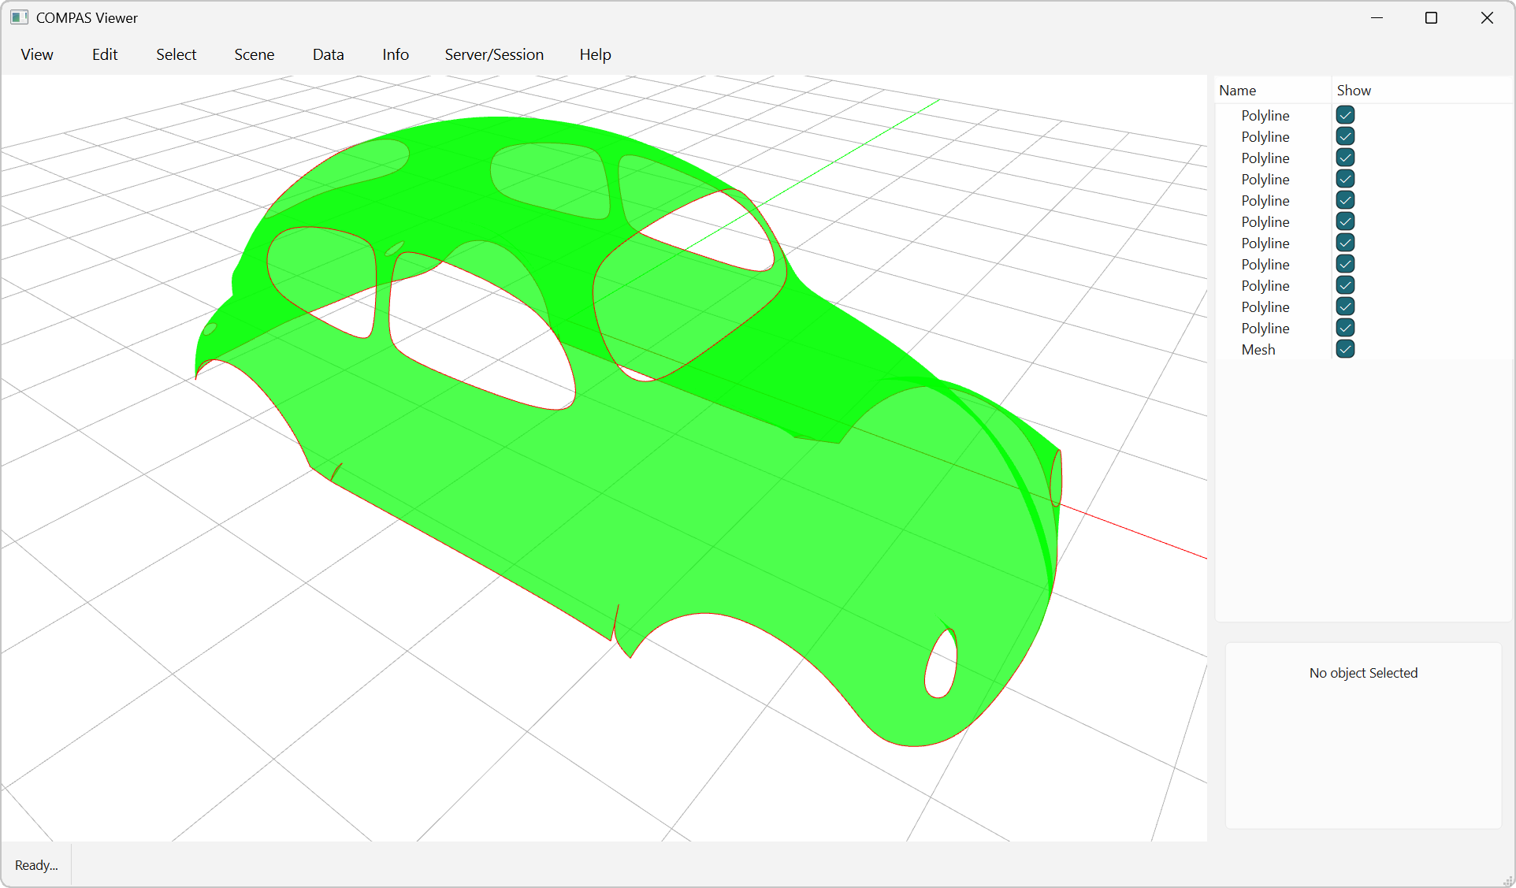Image resolution: width=1516 pixels, height=888 pixels.
Task: Open the Help menu
Action: click(595, 54)
